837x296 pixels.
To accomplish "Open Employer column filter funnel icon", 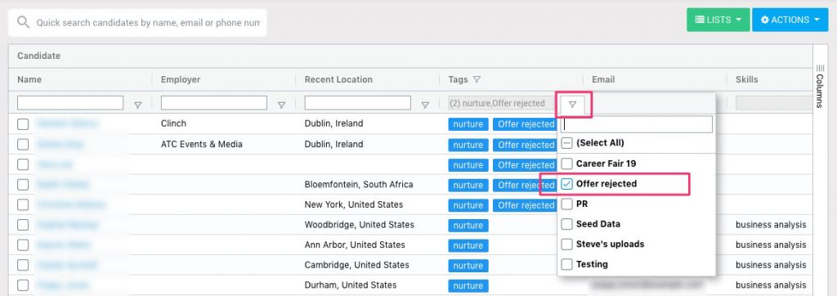I will click(x=281, y=105).
